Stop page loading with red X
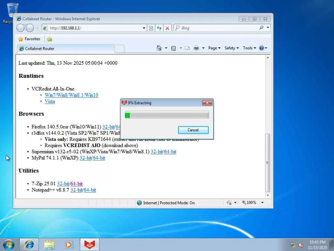Viewport: 334px width, 251px height. pyautogui.click(x=167, y=28)
